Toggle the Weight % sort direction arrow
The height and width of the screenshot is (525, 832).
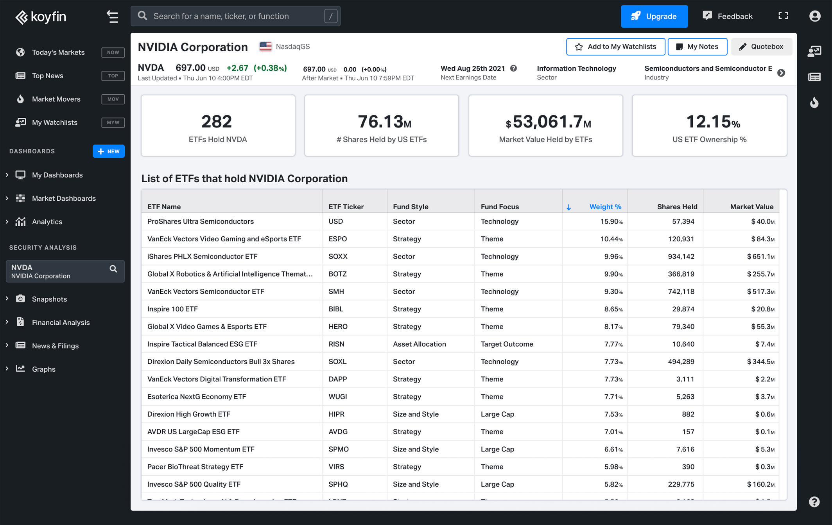(569, 207)
